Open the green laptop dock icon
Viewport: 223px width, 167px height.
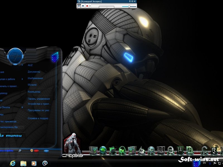(113, 151)
